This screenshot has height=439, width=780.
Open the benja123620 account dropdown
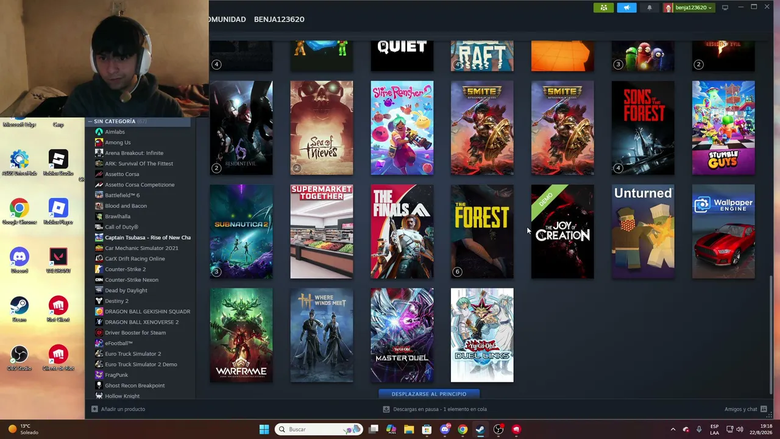tap(688, 7)
